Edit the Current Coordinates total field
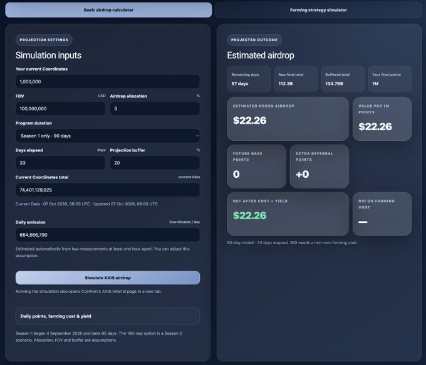The image size is (426, 365). 108,190
